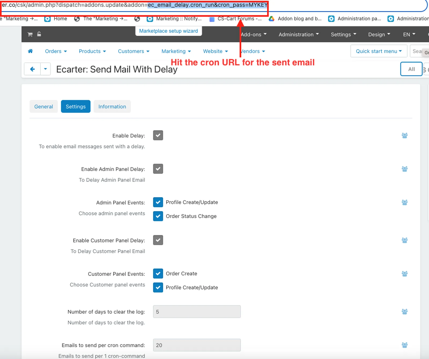
Task: Open the Administration pa... bookmark icon
Action: click(x=331, y=19)
